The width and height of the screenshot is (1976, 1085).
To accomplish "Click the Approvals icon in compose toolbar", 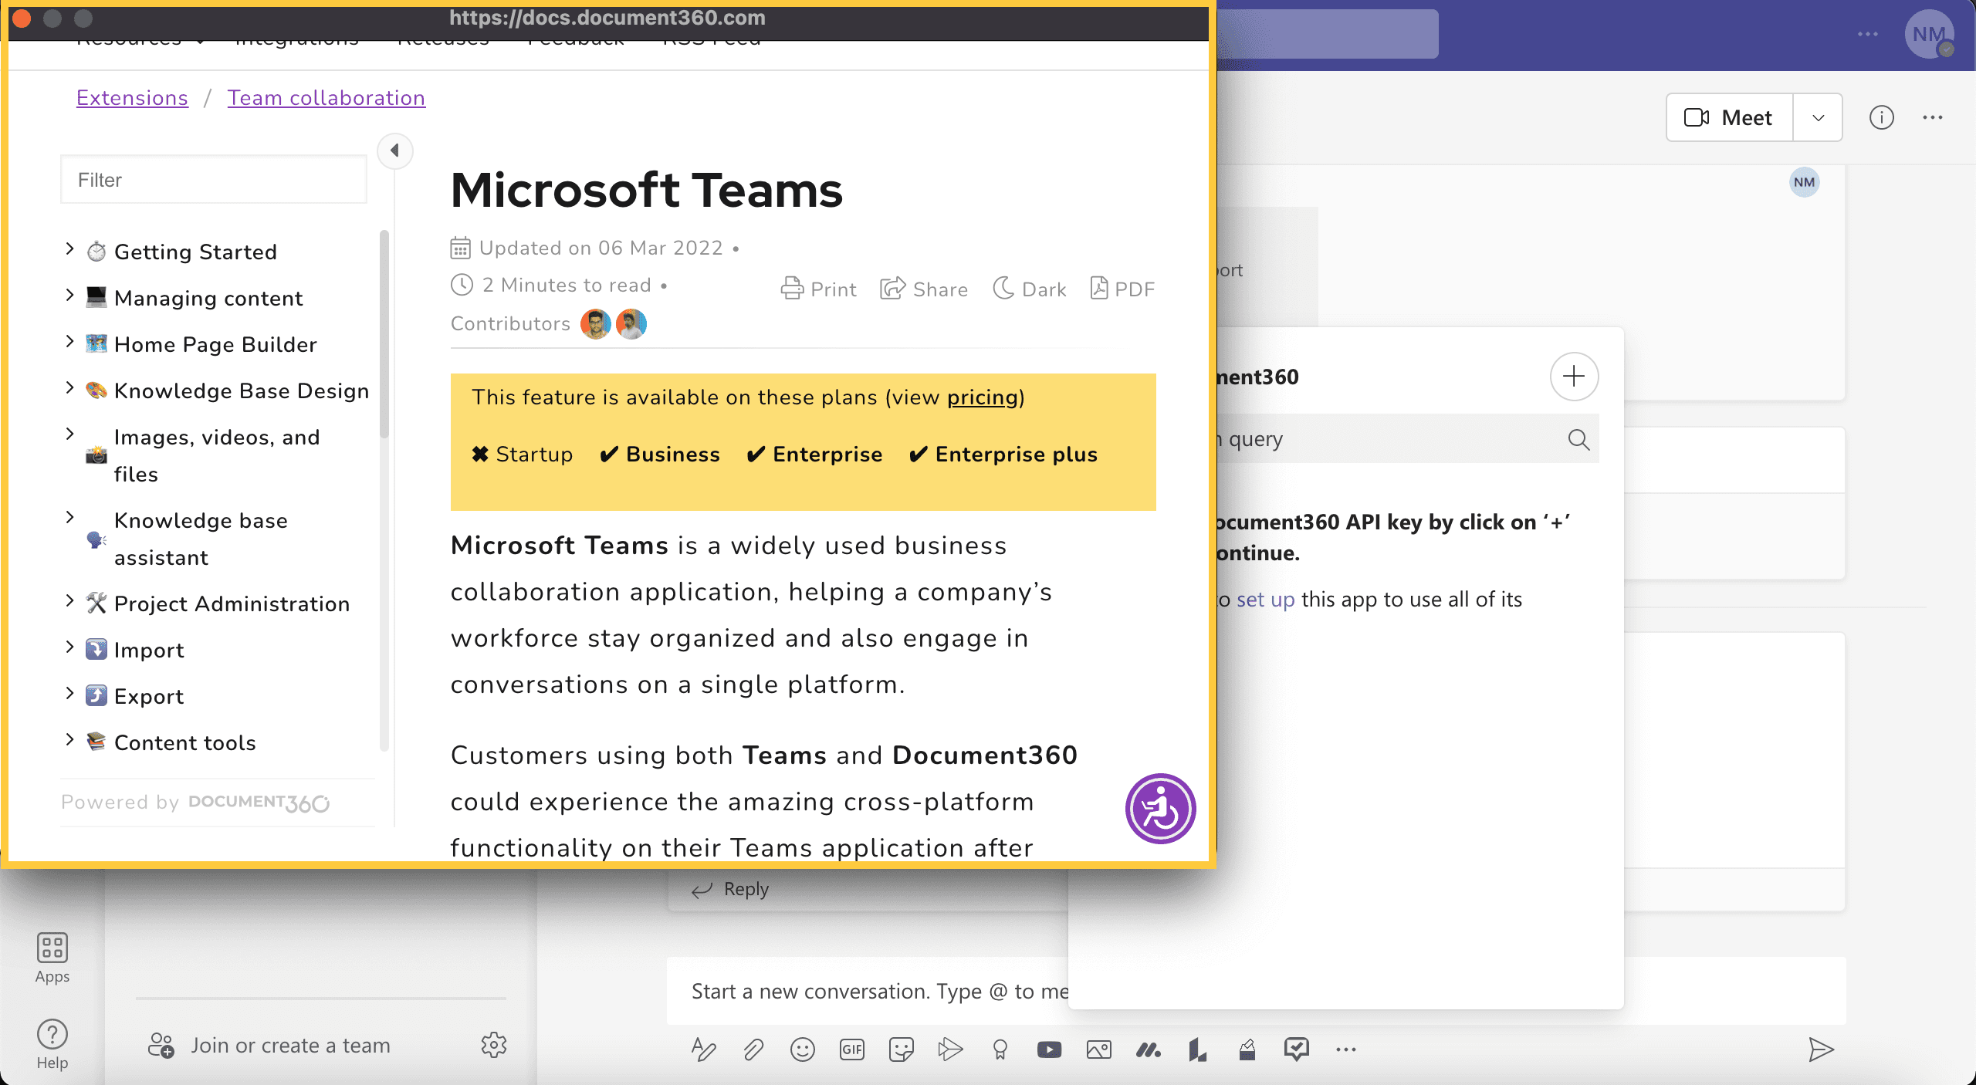I will pos(1297,1049).
